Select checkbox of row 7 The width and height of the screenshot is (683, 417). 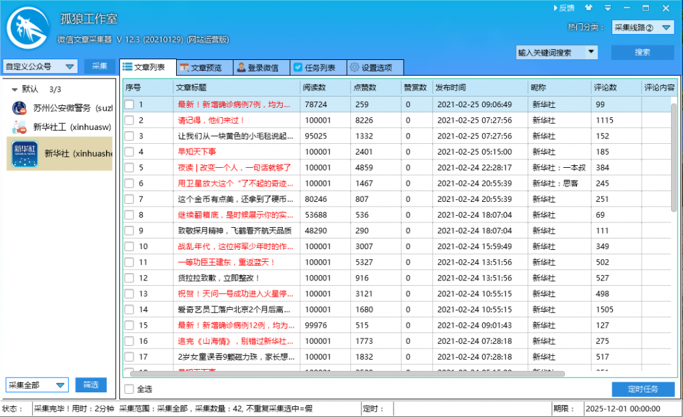129,199
